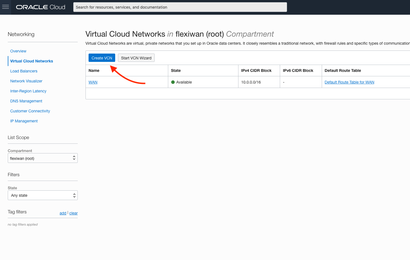Add a tag filter
The width and height of the screenshot is (410, 260).
[63, 213]
